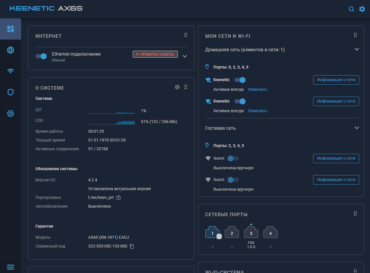Toggle first Keenetic Wi-Fi network switch
The image size is (370, 273).
pyautogui.click(x=240, y=80)
